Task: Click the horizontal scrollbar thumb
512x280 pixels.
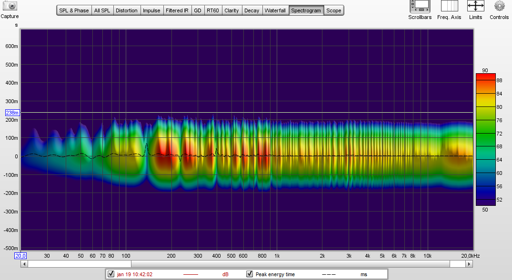Action: click(79, 264)
